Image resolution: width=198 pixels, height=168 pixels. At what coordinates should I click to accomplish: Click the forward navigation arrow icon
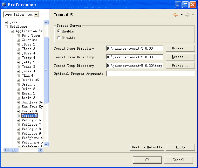click(187, 15)
